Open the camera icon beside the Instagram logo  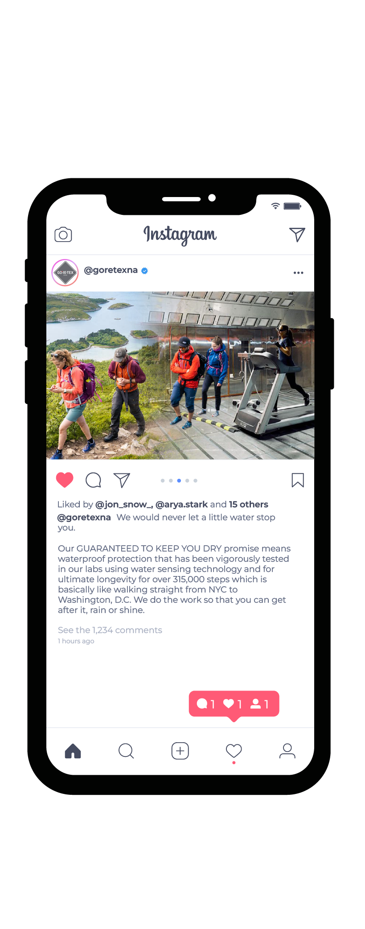pos(63,234)
